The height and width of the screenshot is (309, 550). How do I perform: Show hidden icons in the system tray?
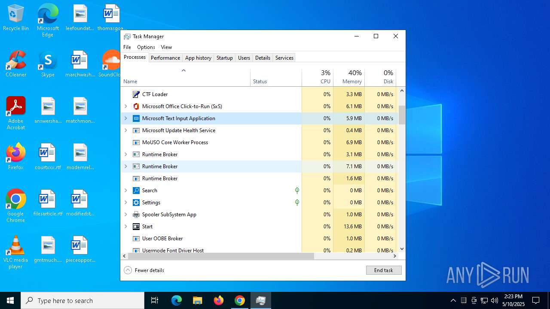[x=453, y=300]
